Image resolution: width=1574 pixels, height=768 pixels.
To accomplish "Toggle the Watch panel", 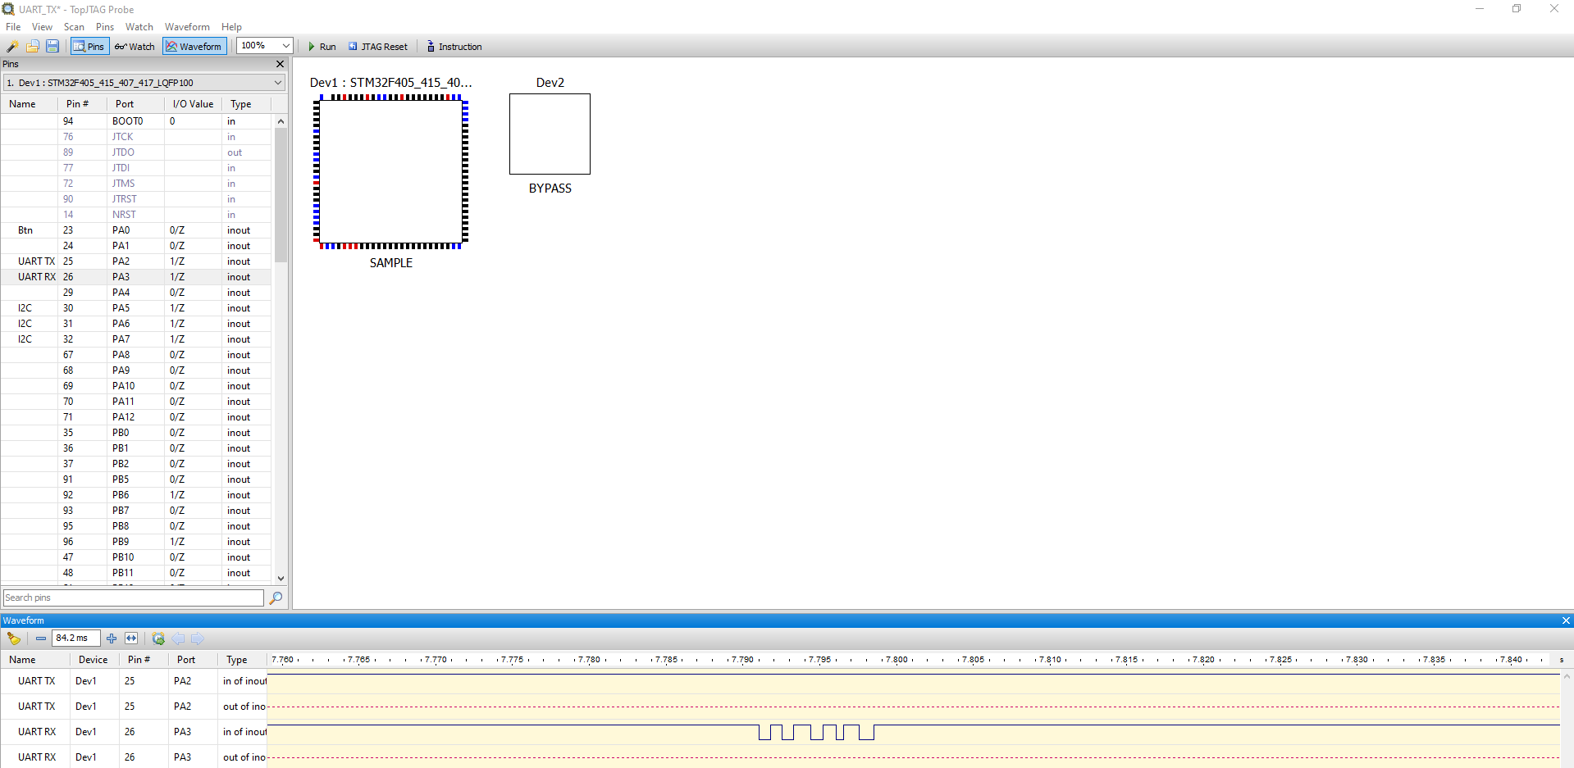I will tap(135, 46).
